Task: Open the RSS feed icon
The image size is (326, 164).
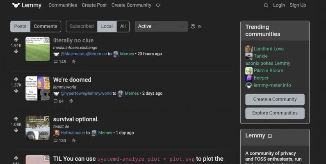Action: point(200,27)
